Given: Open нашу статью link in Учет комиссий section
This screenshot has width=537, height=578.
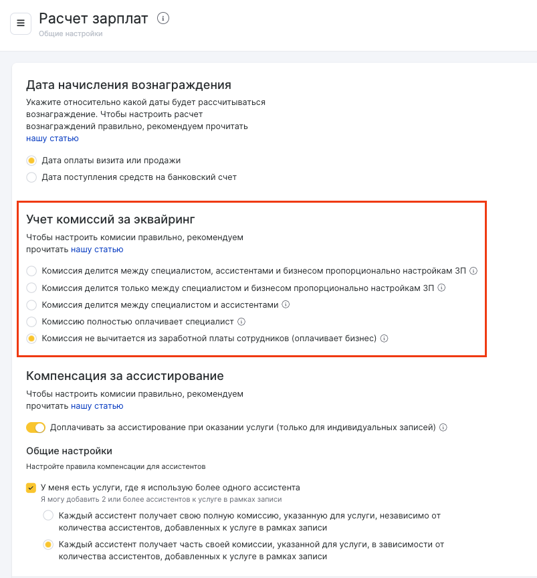Looking at the screenshot, I should point(97,250).
